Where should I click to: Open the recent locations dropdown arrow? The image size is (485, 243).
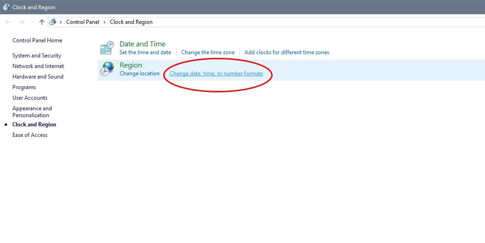(x=32, y=22)
